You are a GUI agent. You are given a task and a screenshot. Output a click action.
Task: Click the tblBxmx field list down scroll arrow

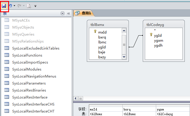[x=124, y=57]
